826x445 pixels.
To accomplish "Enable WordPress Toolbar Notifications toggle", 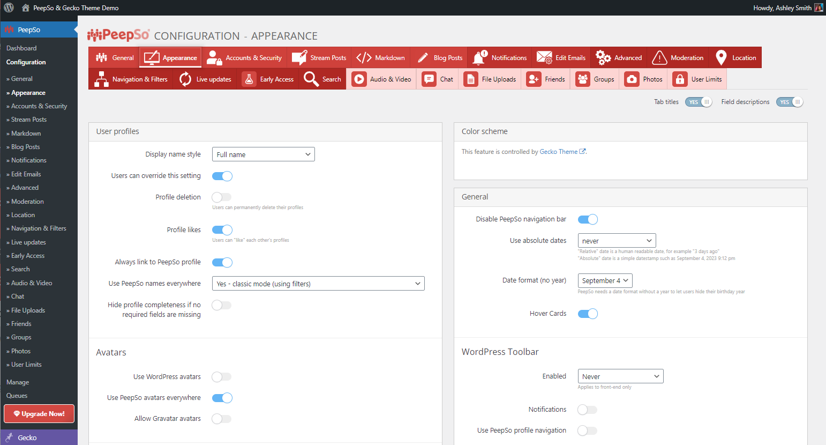I will click(588, 410).
